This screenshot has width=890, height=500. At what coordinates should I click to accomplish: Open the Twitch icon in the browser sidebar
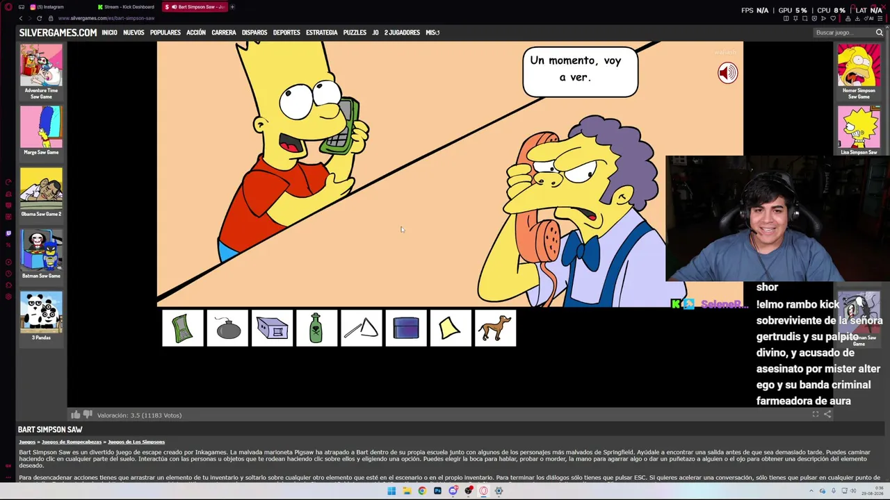click(8, 233)
